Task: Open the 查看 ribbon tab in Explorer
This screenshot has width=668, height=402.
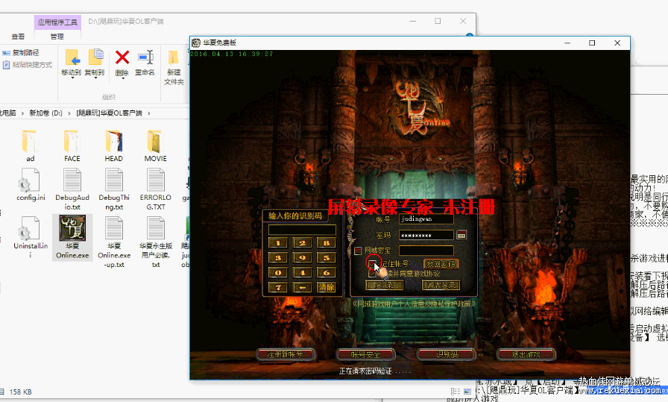Action: coord(18,37)
